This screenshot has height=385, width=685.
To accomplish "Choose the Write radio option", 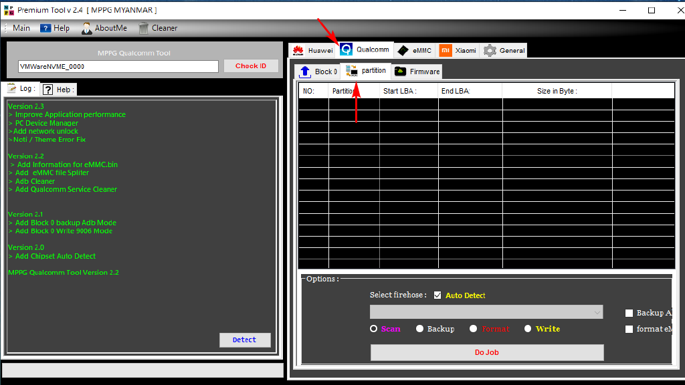I will tap(528, 329).
